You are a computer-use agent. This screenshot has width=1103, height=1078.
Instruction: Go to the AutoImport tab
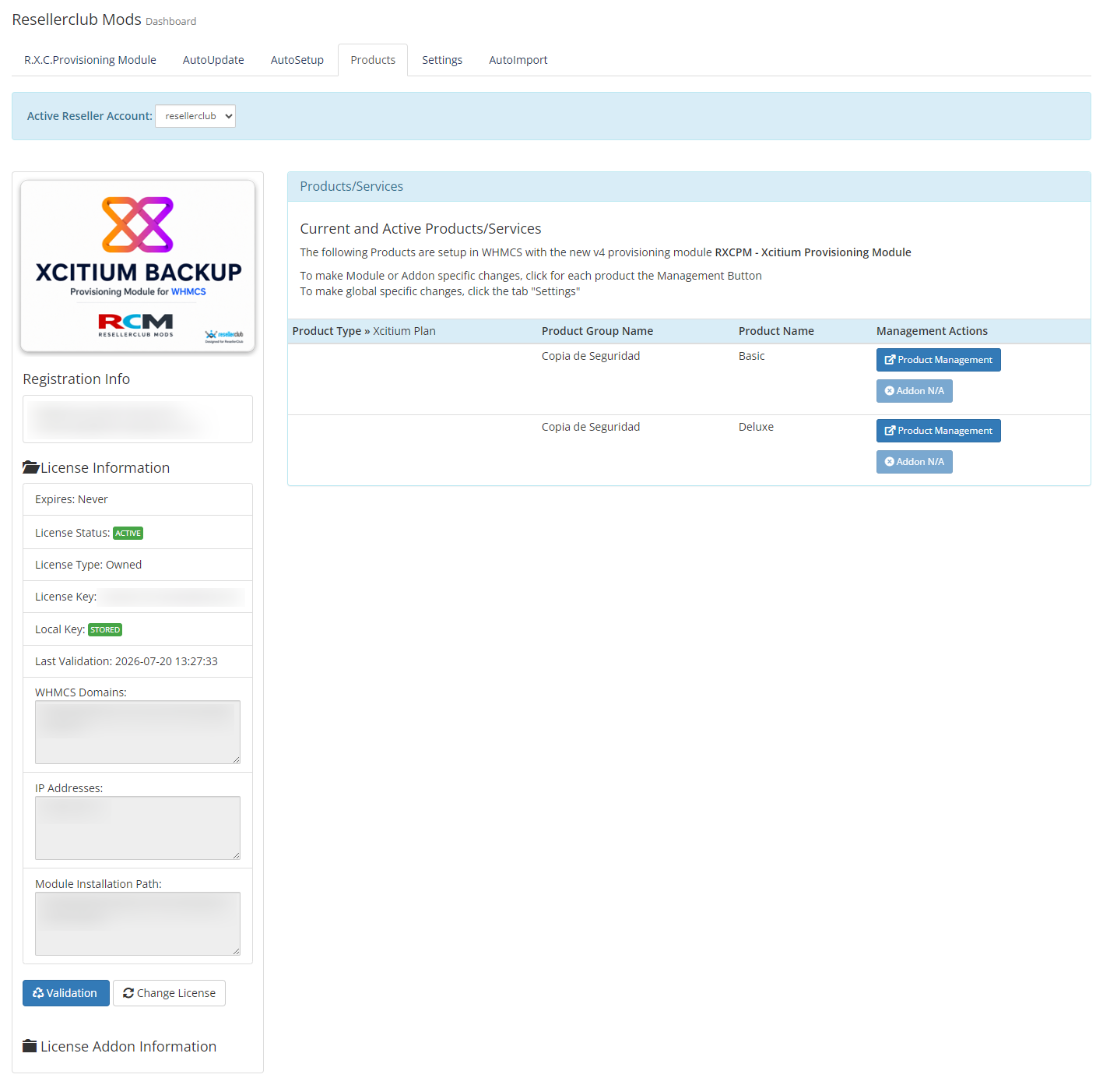518,60
